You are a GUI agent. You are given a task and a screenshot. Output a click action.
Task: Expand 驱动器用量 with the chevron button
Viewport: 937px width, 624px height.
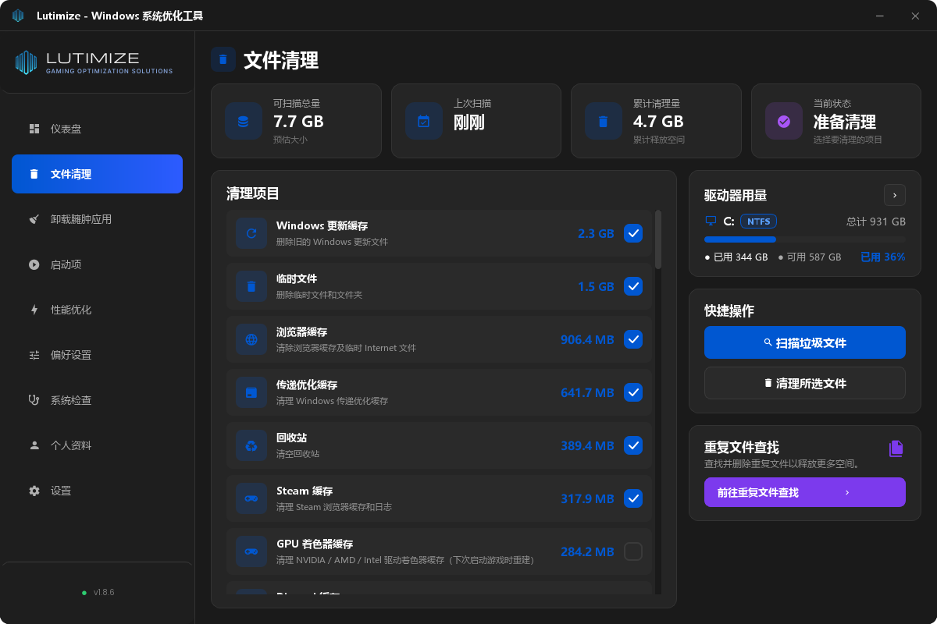(x=895, y=195)
